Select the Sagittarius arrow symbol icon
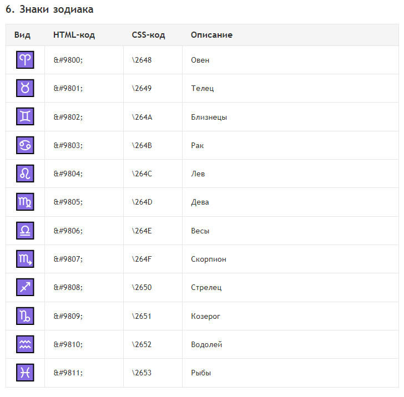Viewport: 404px width, 397px height. 25,287
